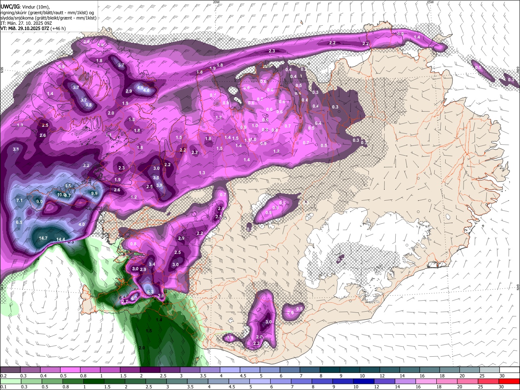Click the '0.2' label in upper legend row
Image resolution: width=520 pixels, height=390 pixels.
[3, 376]
